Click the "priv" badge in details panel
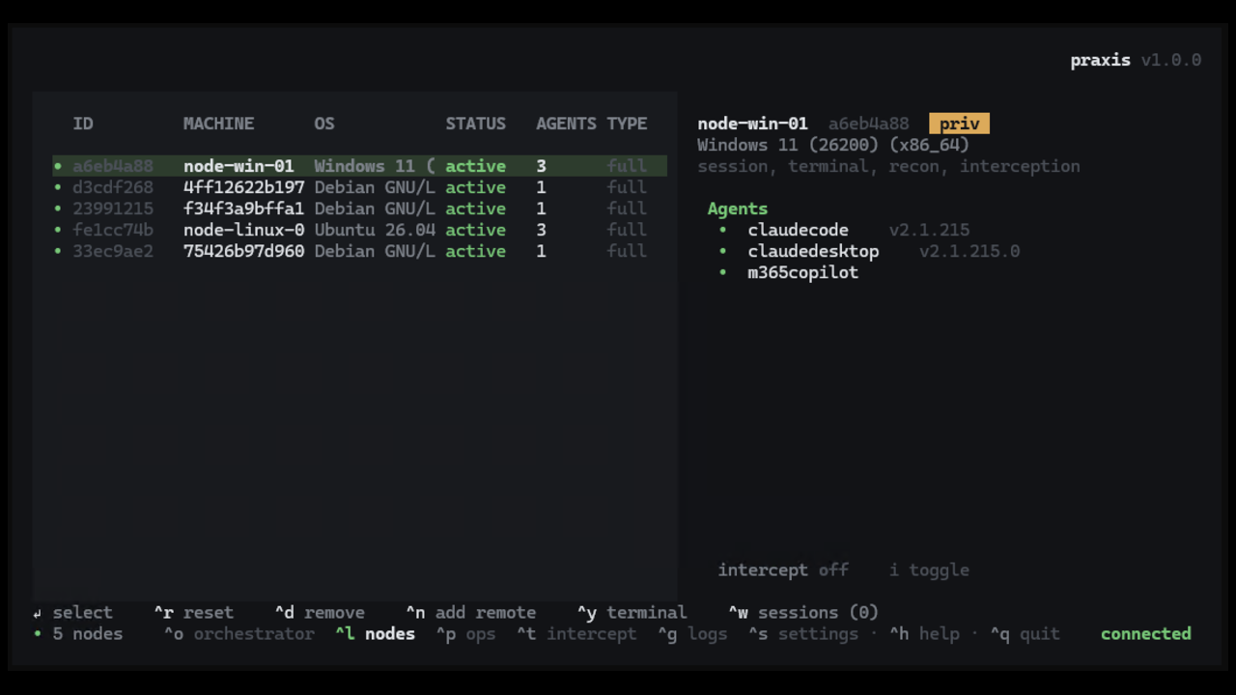This screenshot has height=695, width=1236. point(960,124)
